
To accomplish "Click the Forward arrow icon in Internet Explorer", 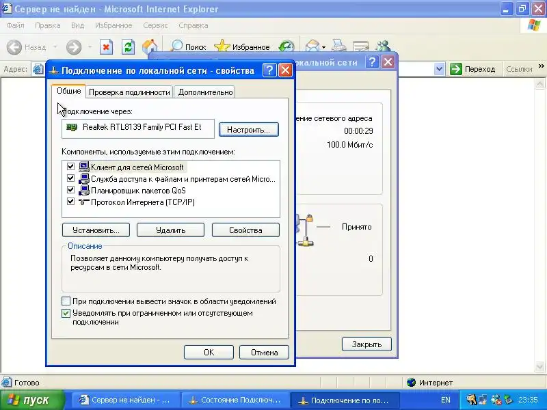I will coord(74,47).
